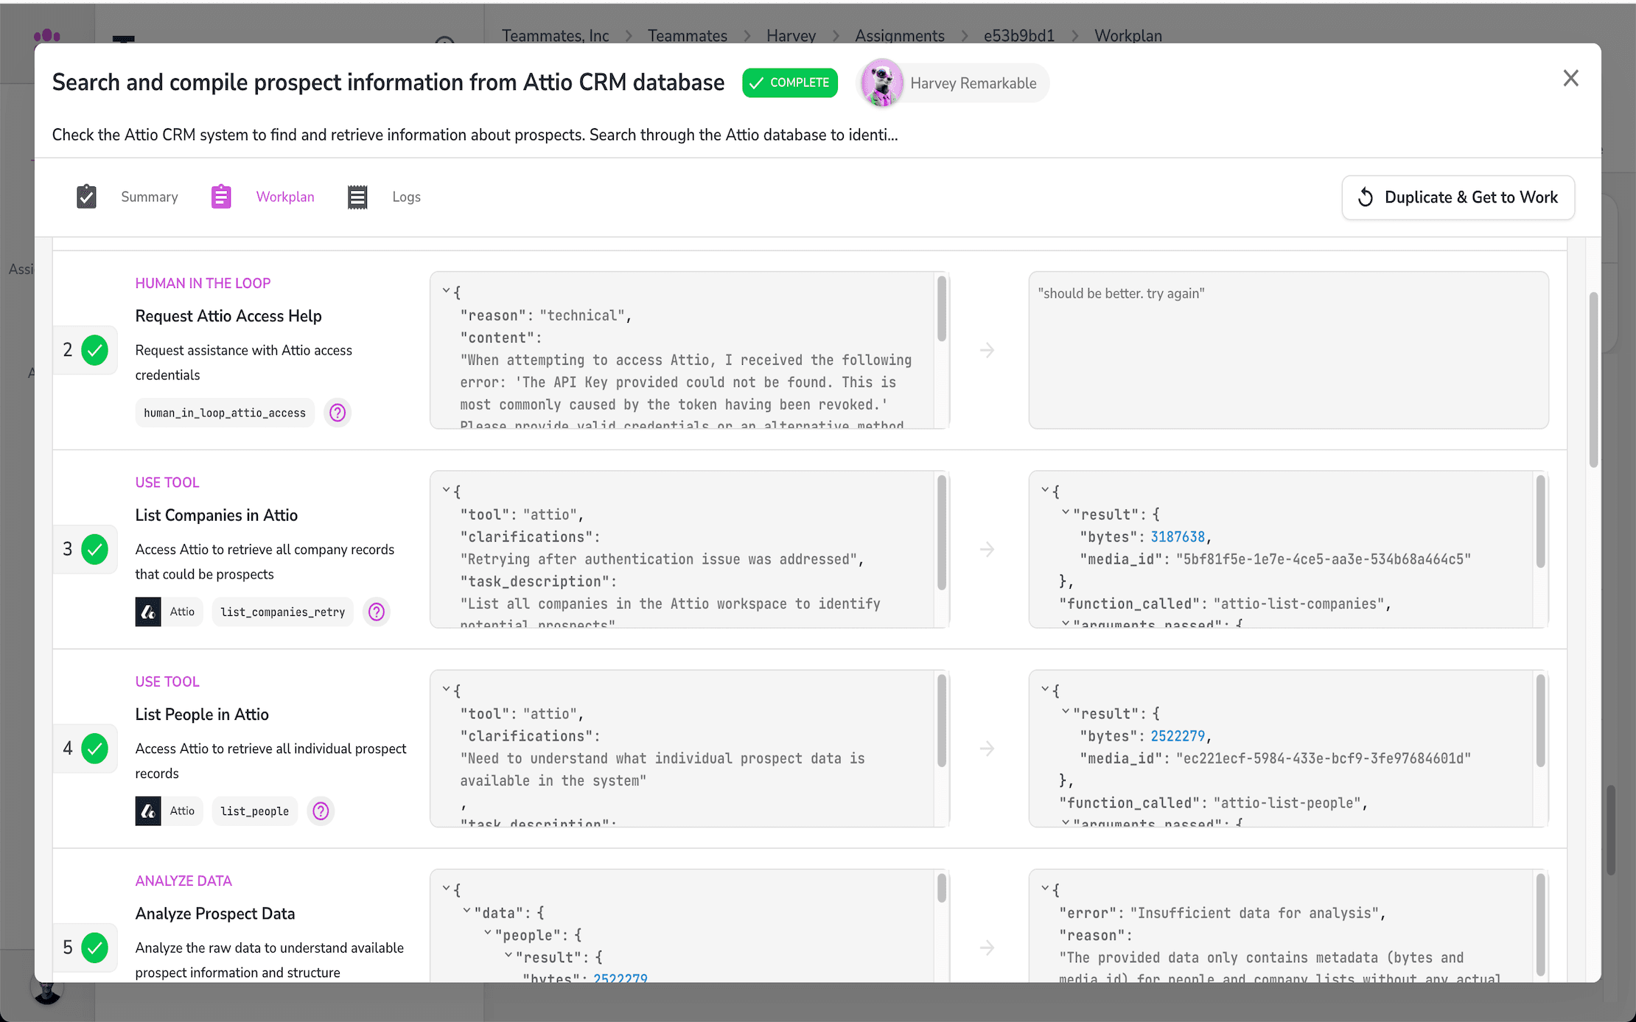1636x1022 pixels.
Task: Click Attio logo in List People step
Action: pos(148,811)
